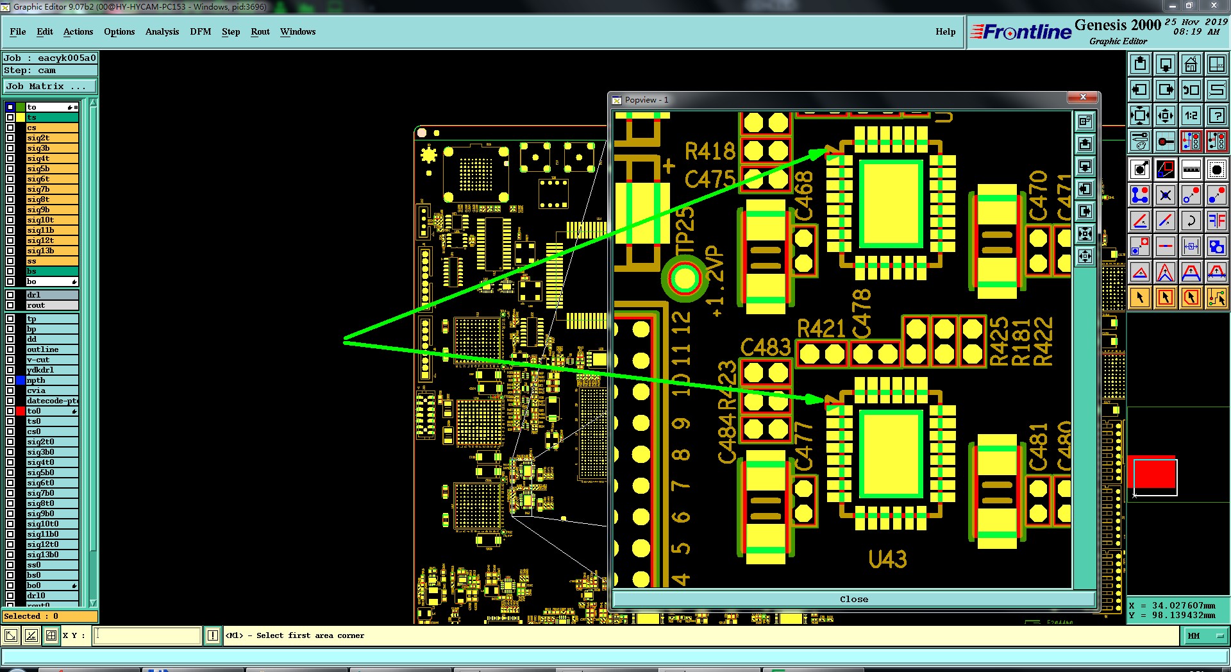
Task: Click the pan left icon in main toolbar
Action: 1140,90
